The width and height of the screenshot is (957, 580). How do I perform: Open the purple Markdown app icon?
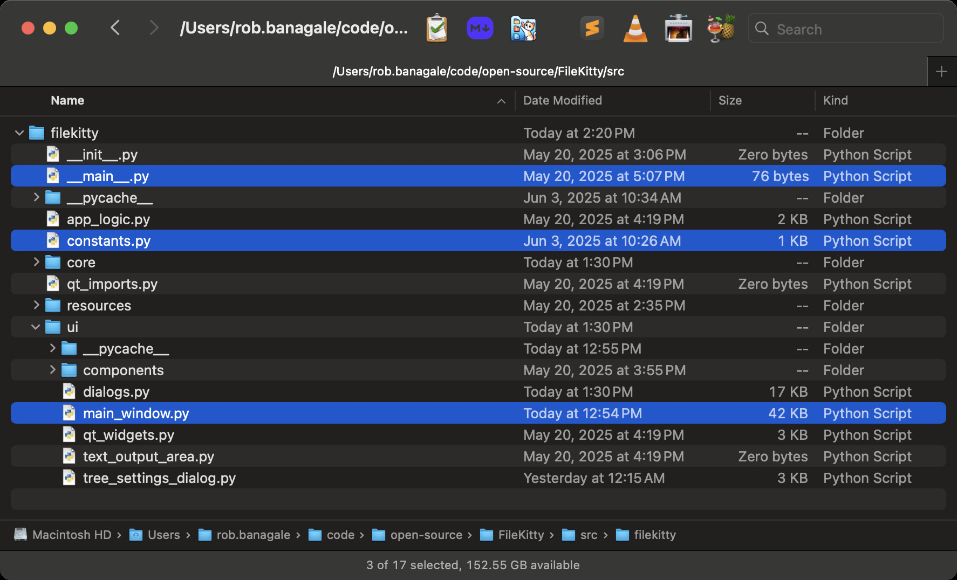[480, 29]
